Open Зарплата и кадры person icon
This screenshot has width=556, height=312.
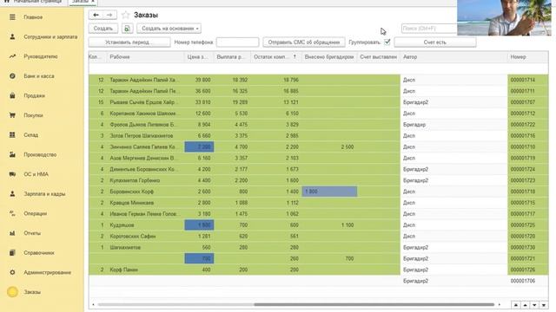pos(12,194)
